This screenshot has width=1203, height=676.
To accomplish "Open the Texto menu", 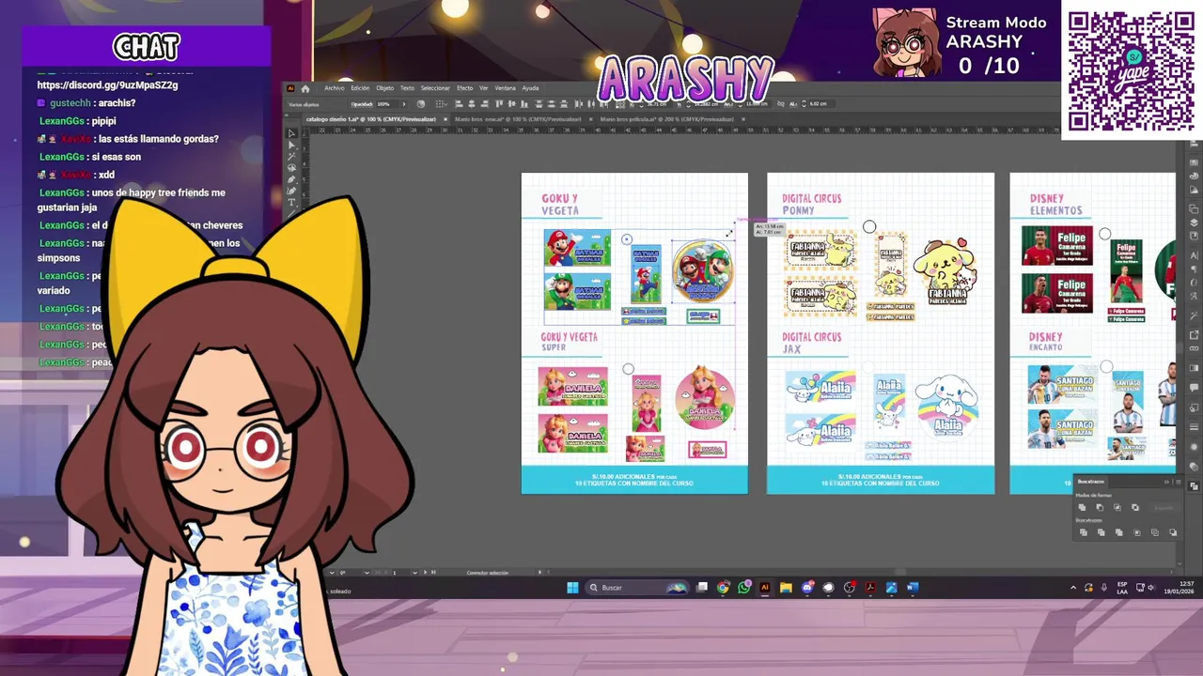I will (x=407, y=88).
